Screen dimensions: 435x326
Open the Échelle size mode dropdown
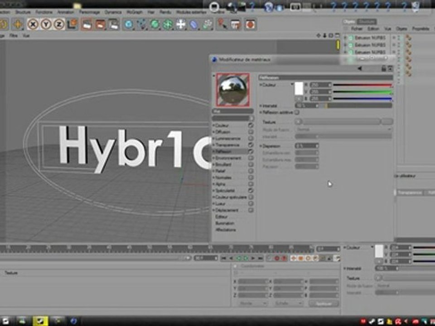pos(288,303)
